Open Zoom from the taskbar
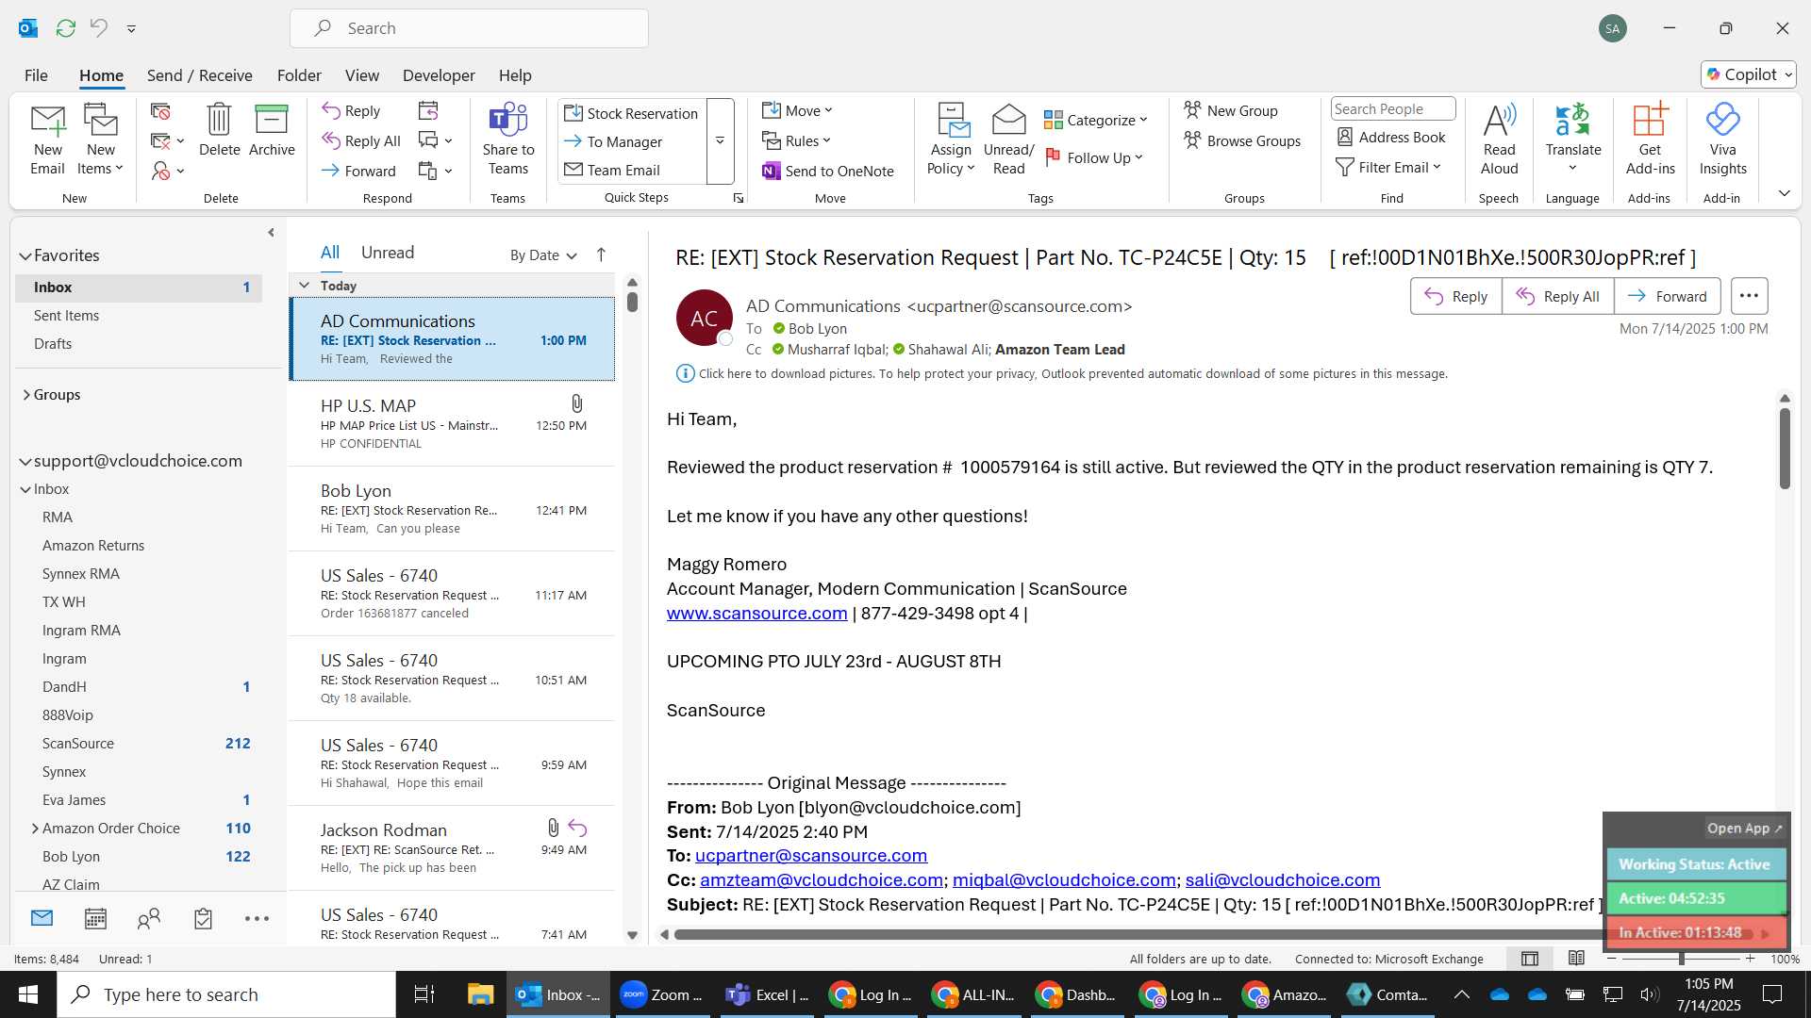The image size is (1811, 1018). 660,994
